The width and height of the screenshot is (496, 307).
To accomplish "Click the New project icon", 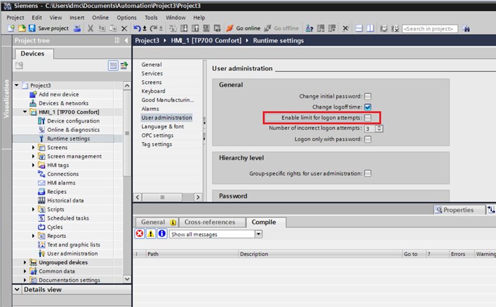I will click(x=11, y=28).
